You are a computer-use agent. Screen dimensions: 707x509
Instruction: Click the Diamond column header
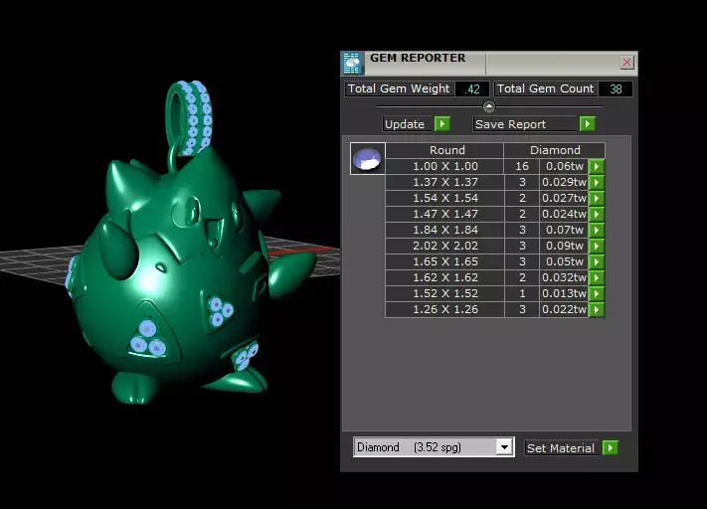tap(555, 150)
